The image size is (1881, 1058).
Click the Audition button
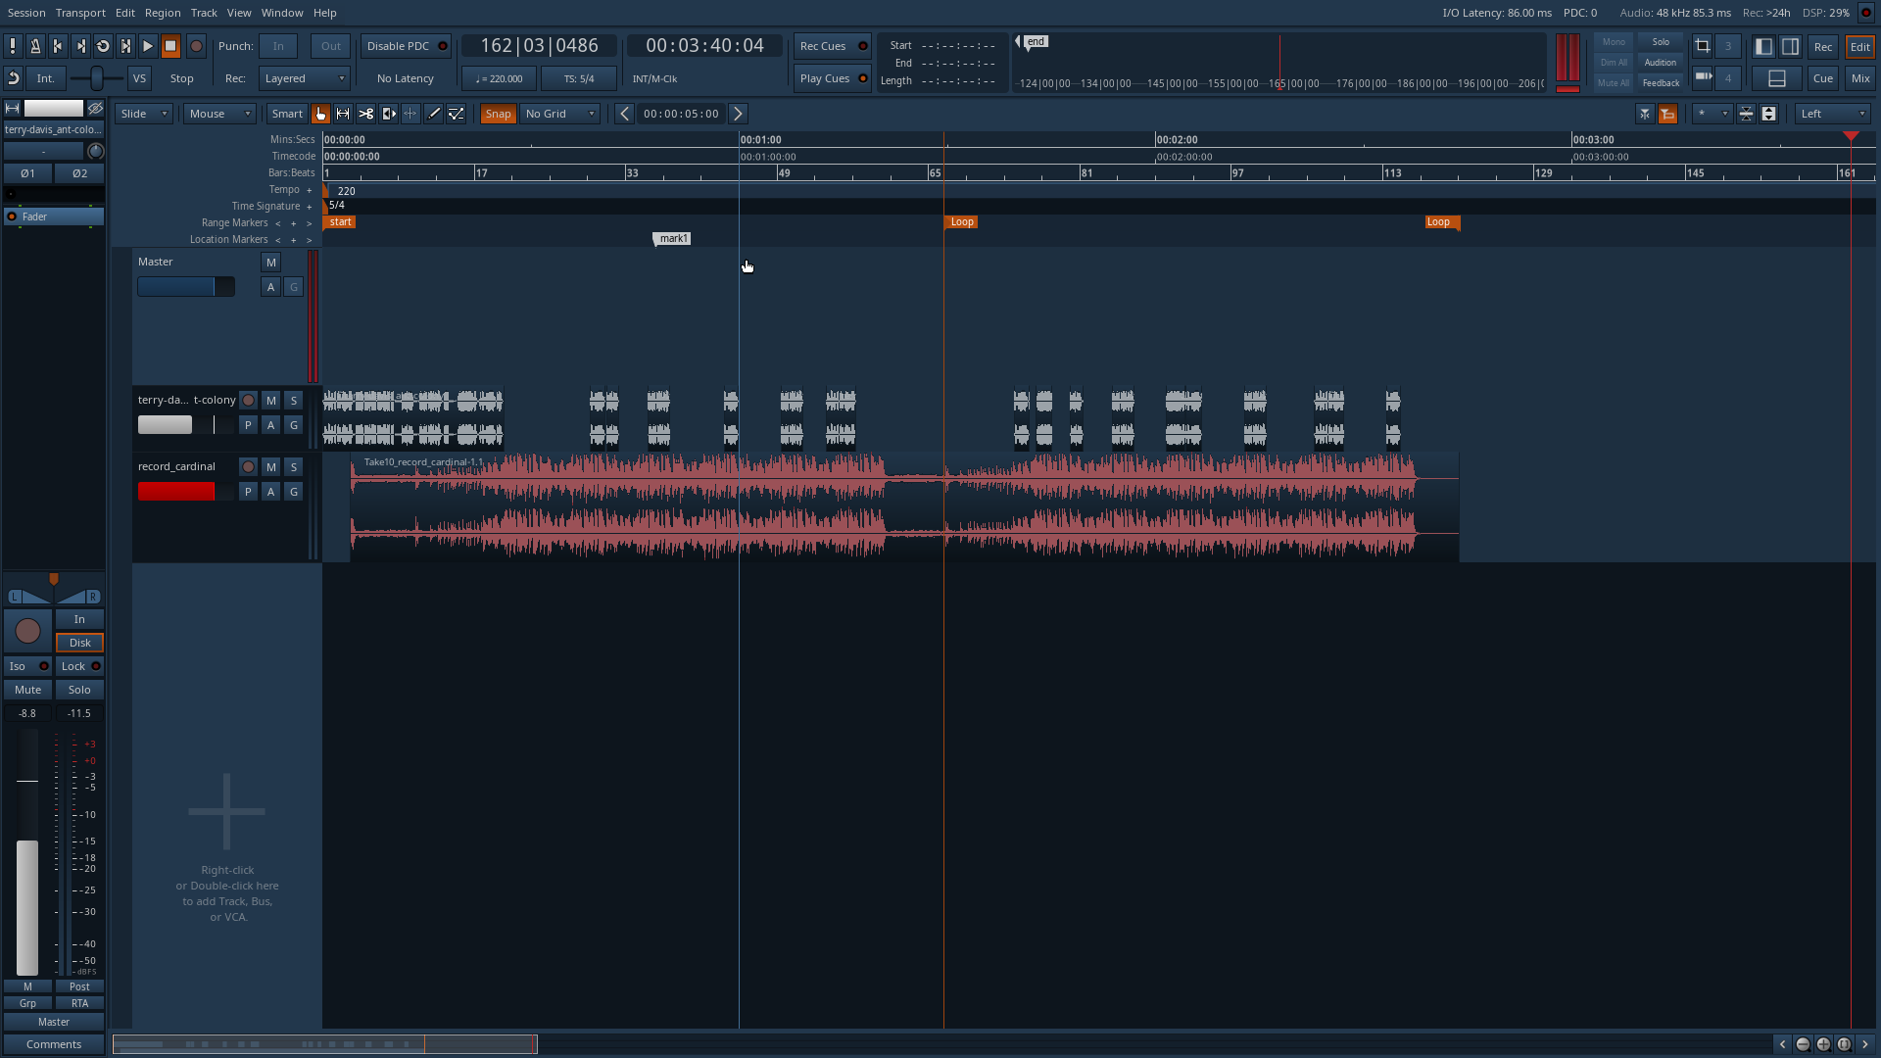click(x=1661, y=62)
